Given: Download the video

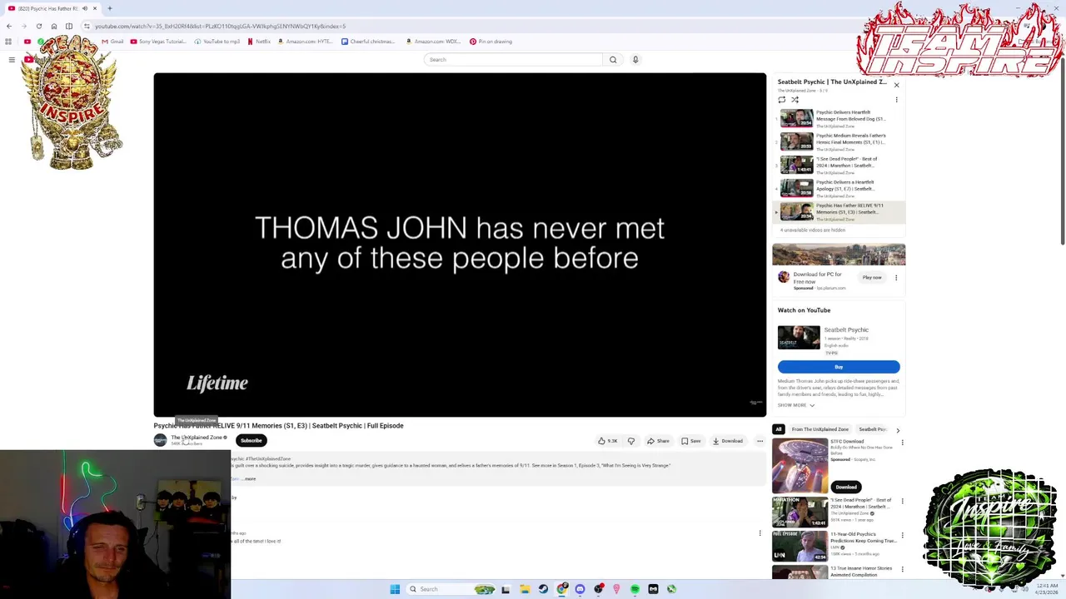Looking at the screenshot, I should [728, 441].
